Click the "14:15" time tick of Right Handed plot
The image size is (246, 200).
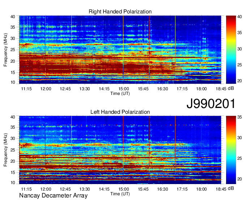click(104, 89)
